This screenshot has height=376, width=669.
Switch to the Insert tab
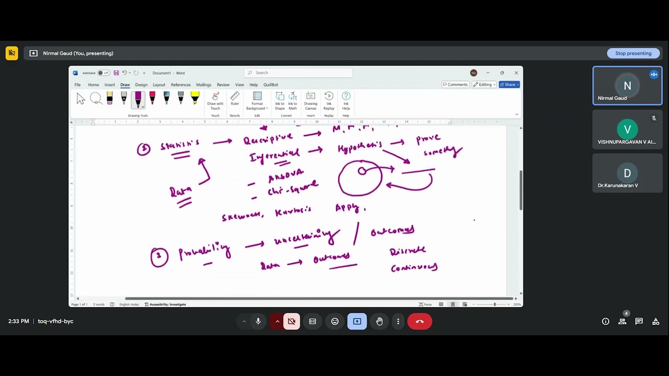(110, 85)
